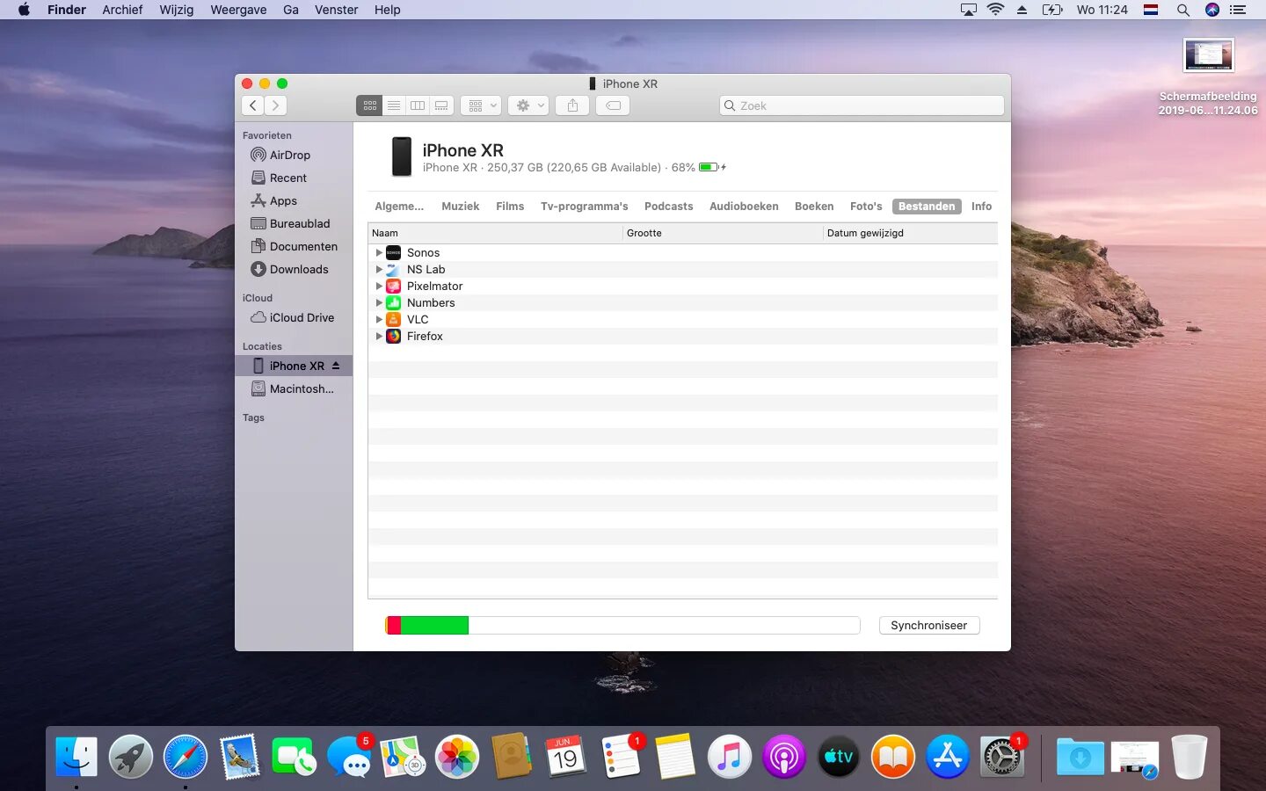Switch to the Podcasts tab
The height and width of the screenshot is (791, 1266).
tap(669, 207)
